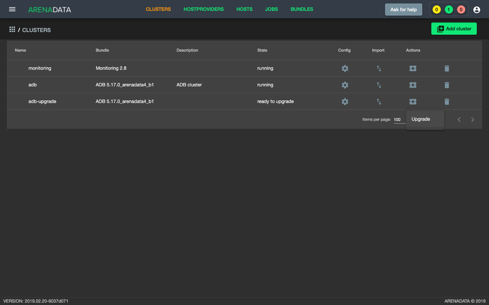The width and height of the screenshot is (489, 305).
Task: Open config gear for adb-upgrade cluster
Action: point(345,102)
